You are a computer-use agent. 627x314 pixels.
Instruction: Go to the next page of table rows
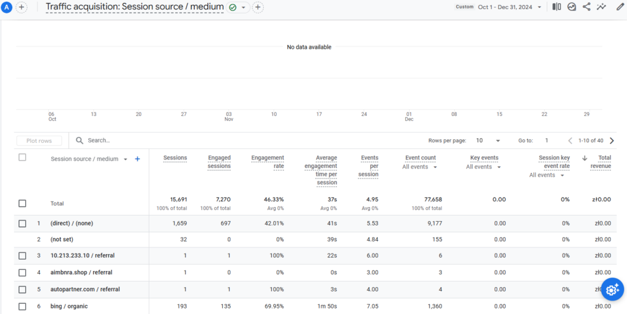pyautogui.click(x=611, y=141)
